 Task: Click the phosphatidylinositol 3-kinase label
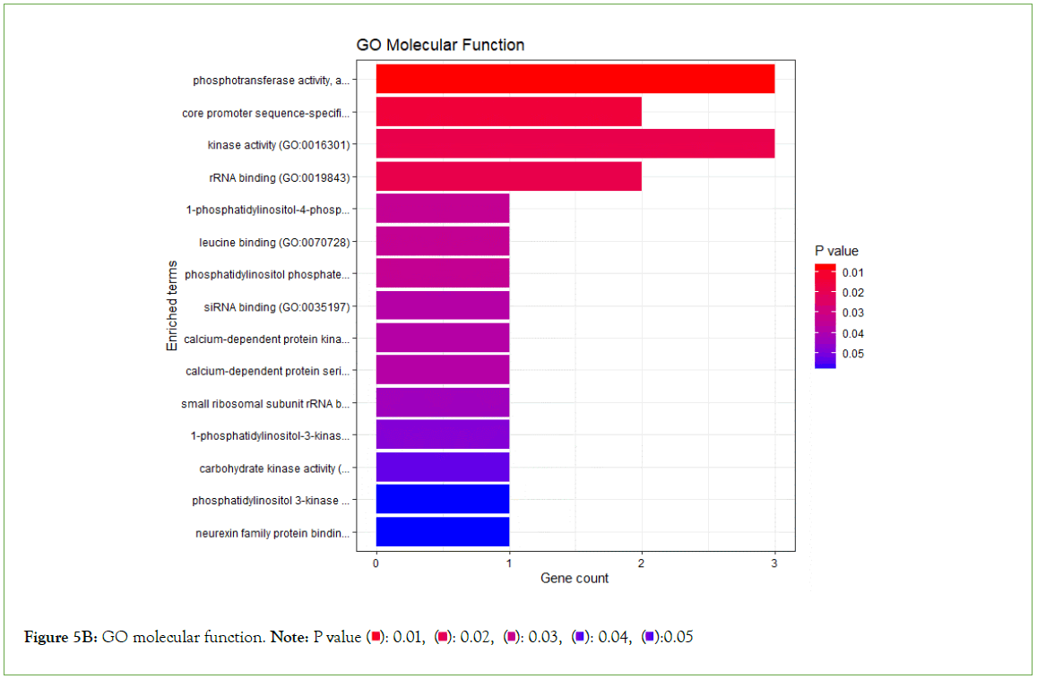[271, 501]
